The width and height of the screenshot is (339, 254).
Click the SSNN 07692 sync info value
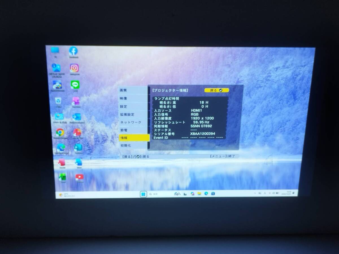[201, 126]
